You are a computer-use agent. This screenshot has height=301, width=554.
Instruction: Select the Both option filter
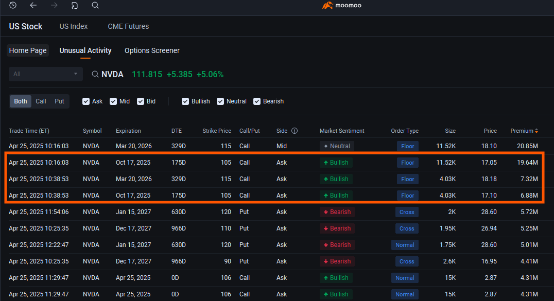[x=21, y=101]
